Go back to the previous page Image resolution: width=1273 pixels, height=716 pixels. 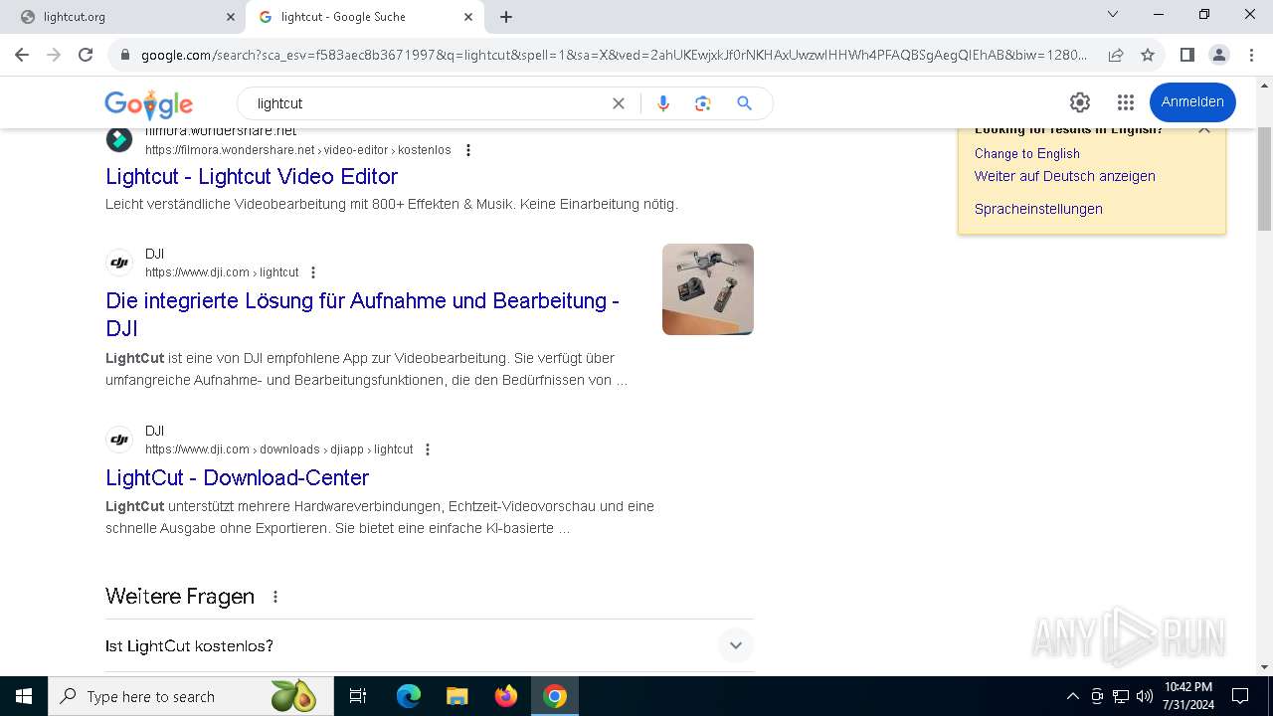[22, 55]
